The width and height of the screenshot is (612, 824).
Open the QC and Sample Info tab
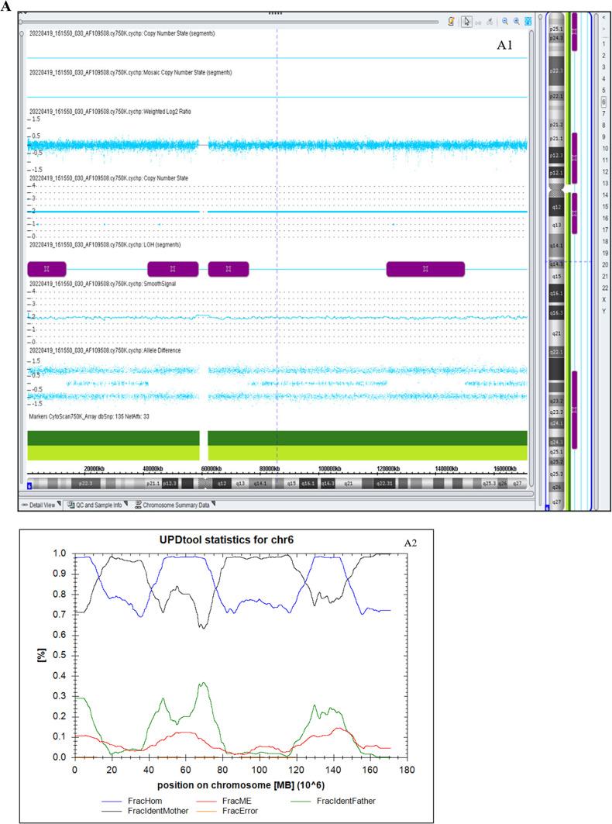point(98,505)
